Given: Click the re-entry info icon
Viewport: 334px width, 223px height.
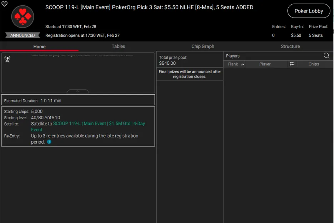Looking at the screenshot, I should [49, 142].
